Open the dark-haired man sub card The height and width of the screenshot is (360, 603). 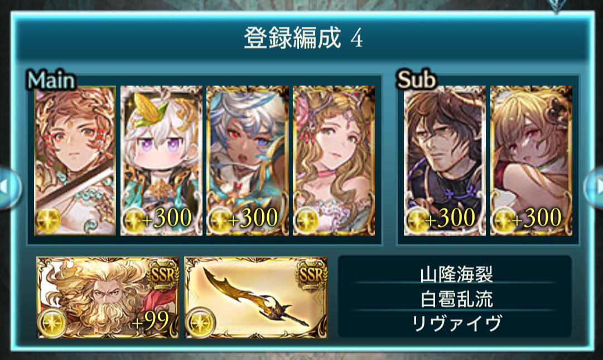coord(445,160)
